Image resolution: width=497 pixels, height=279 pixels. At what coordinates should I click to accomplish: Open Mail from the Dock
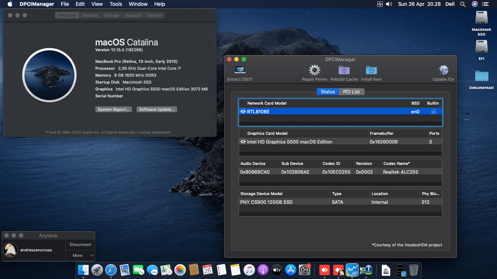tap(125, 270)
